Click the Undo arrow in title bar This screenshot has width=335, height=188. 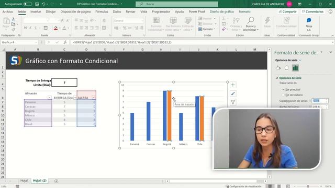(43, 4)
